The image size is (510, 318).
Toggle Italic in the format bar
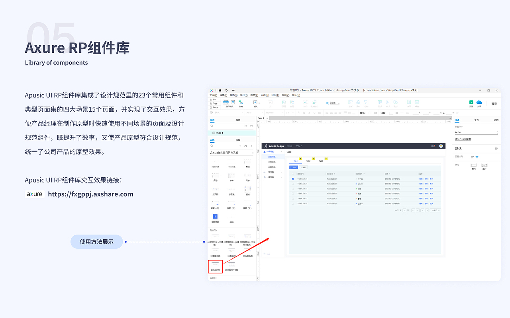[x=309, y=113]
